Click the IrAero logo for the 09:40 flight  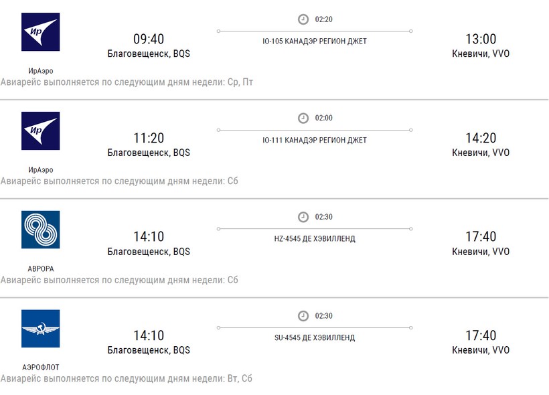40,32
